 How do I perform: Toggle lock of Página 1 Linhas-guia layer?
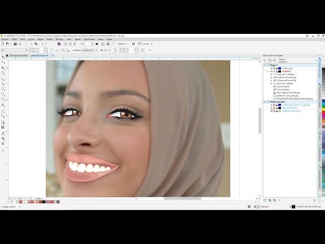tap(277, 68)
